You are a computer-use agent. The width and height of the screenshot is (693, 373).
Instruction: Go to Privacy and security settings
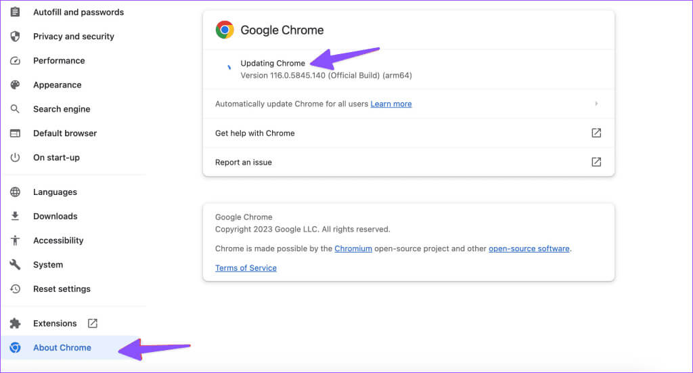(x=73, y=37)
